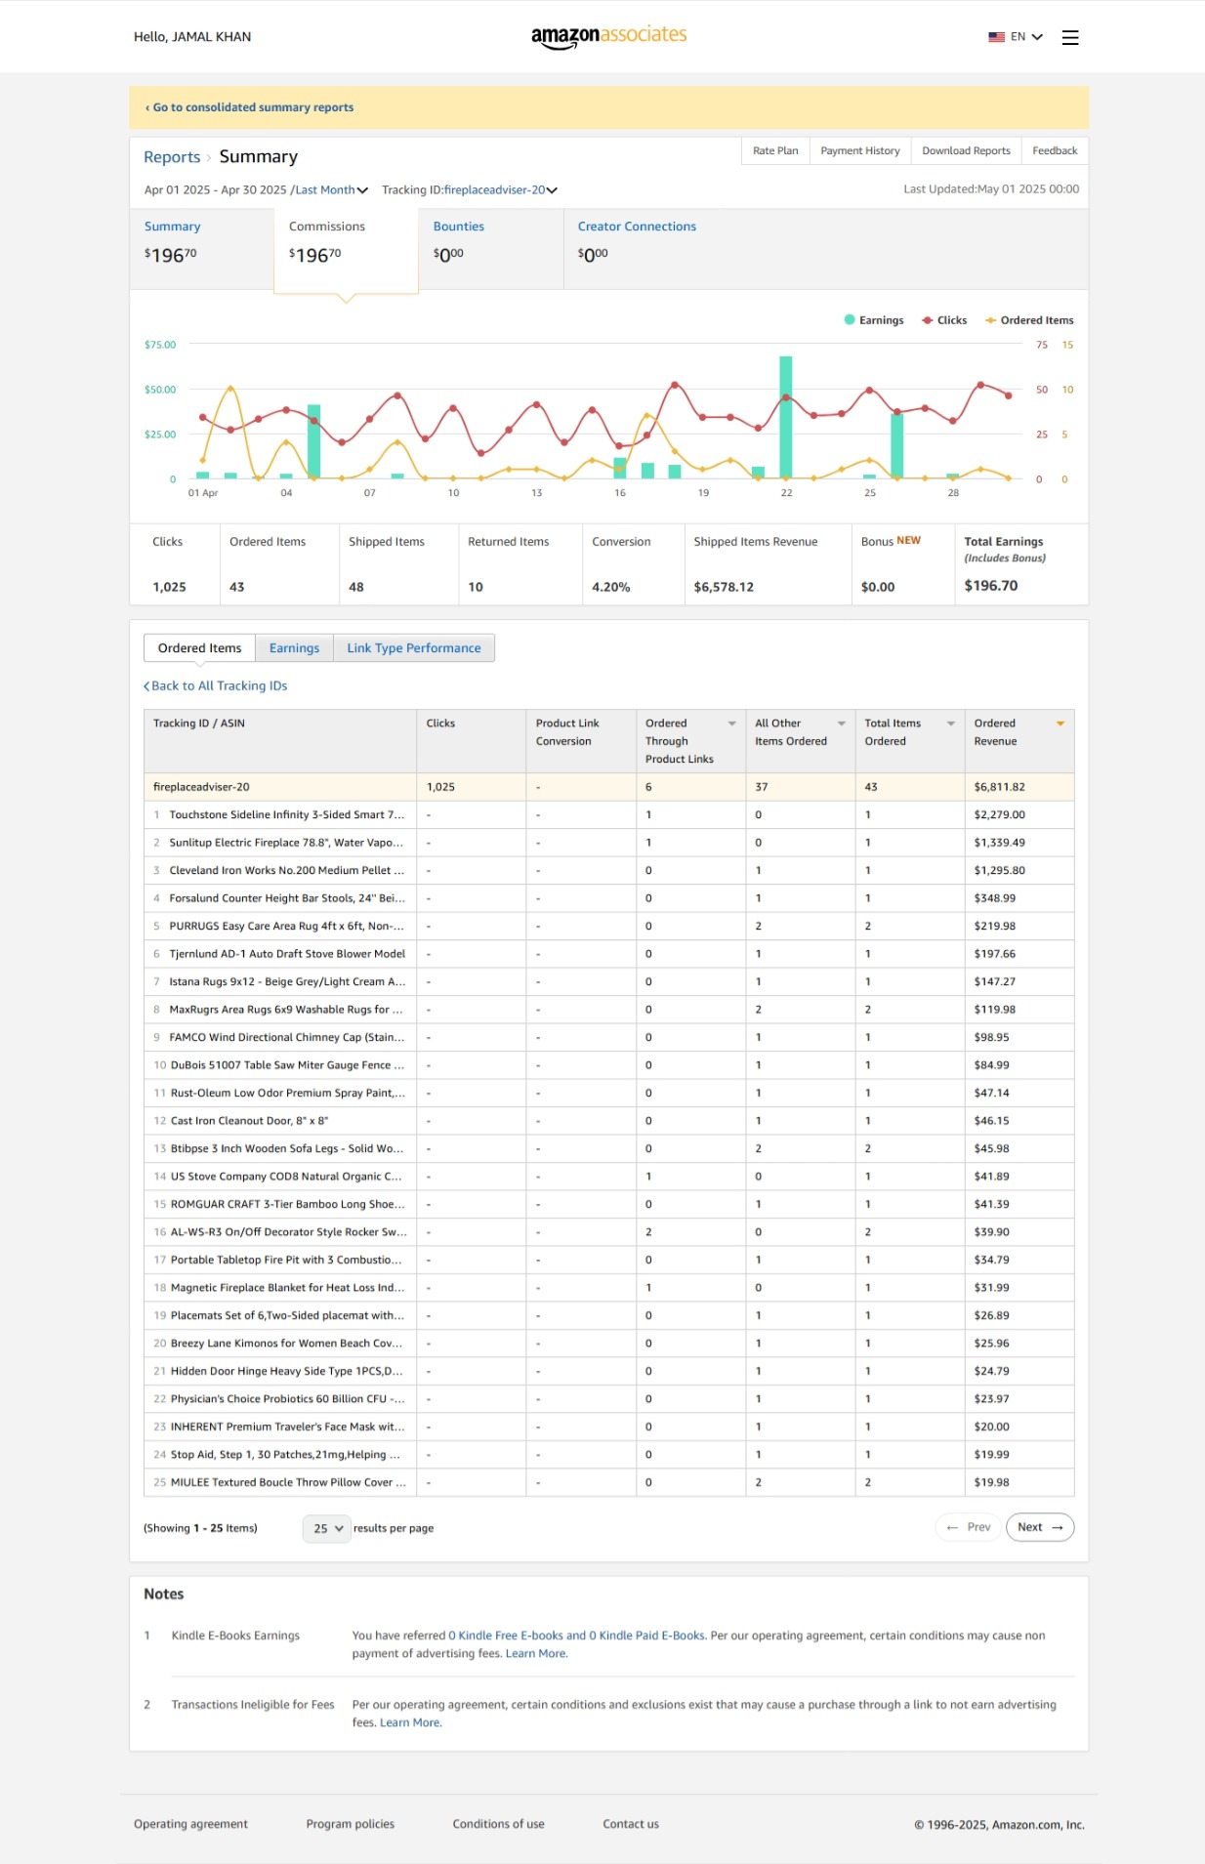Open Conditions of use footer link

point(498,1824)
